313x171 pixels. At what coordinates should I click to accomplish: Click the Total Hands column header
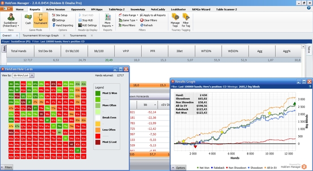(x=21, y=51)
